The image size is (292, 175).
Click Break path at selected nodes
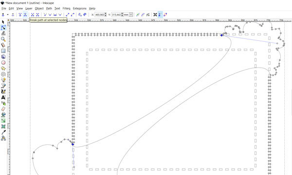(25, 15)
